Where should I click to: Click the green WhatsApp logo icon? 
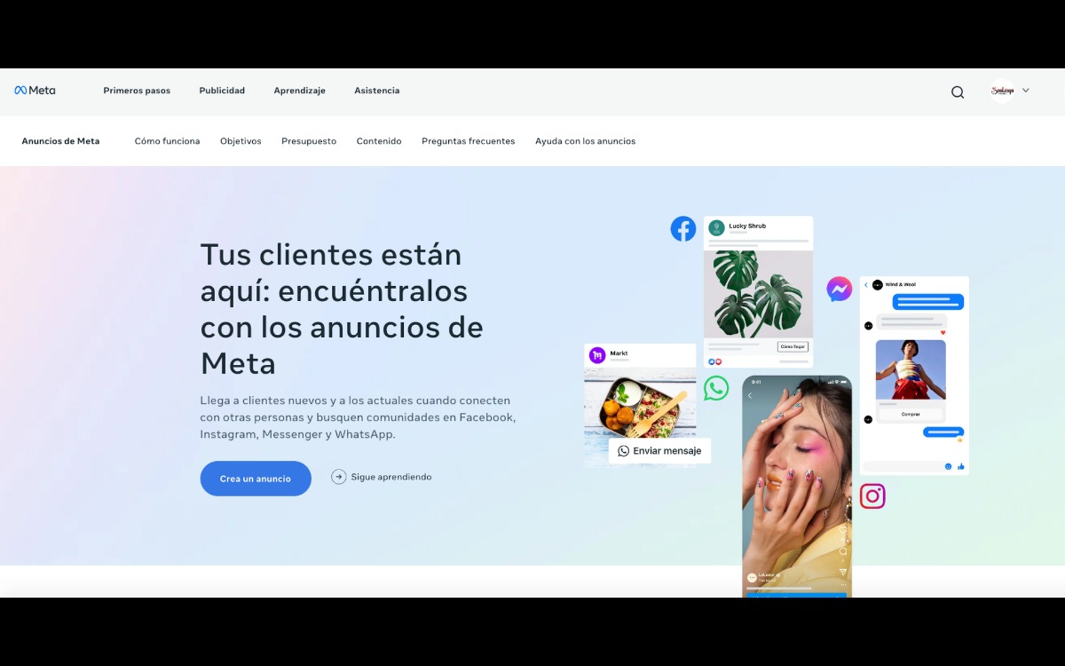[716, 388]
